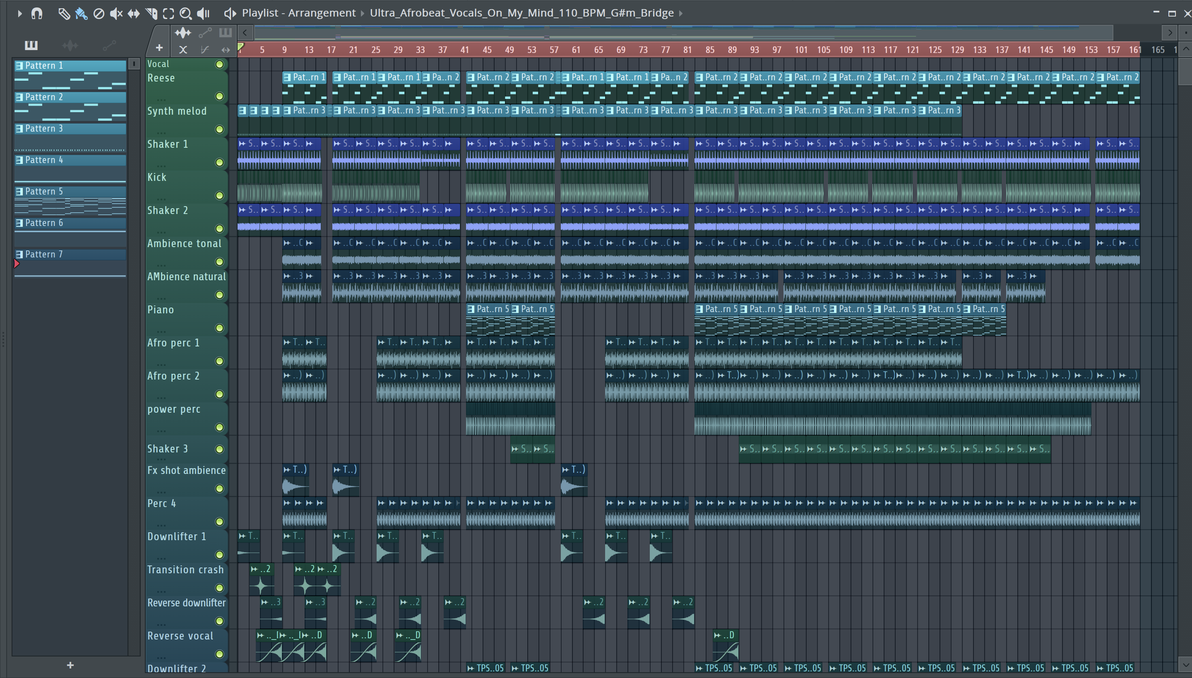Activate the Playback speaker tool
Screen dimensions: 1192x678
[x=204, y=14]
